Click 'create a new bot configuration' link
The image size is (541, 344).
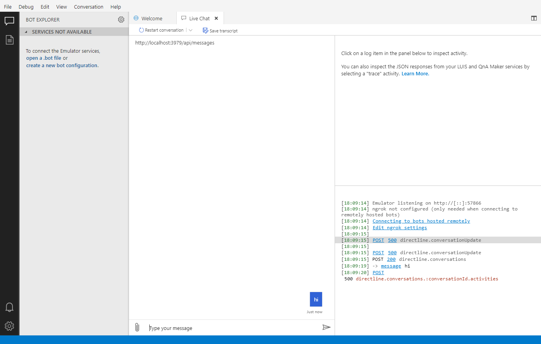click(62, 65)
